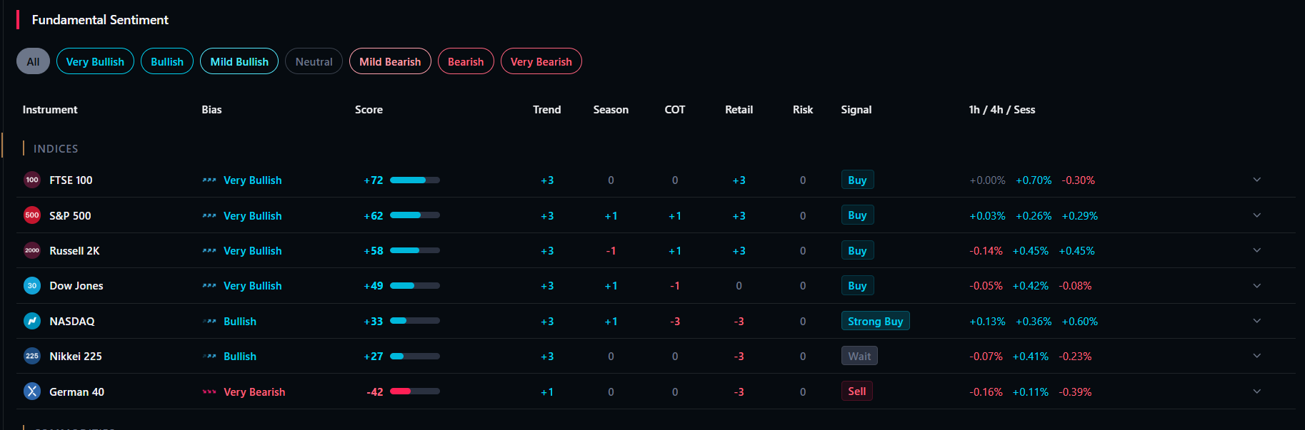This screenshot has height=430, width=1305.
Task: Click the Russell 2K instrument icon
Action: tap(32, 250)
